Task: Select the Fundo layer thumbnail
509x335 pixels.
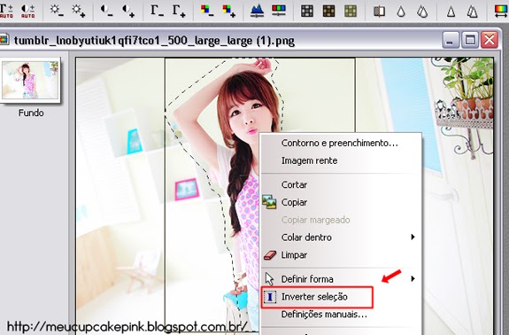Action: click(30, 81)
